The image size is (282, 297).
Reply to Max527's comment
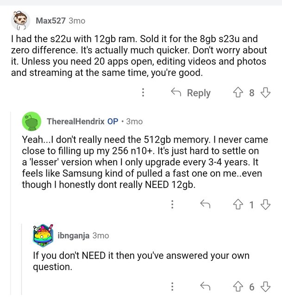point(191,93)
